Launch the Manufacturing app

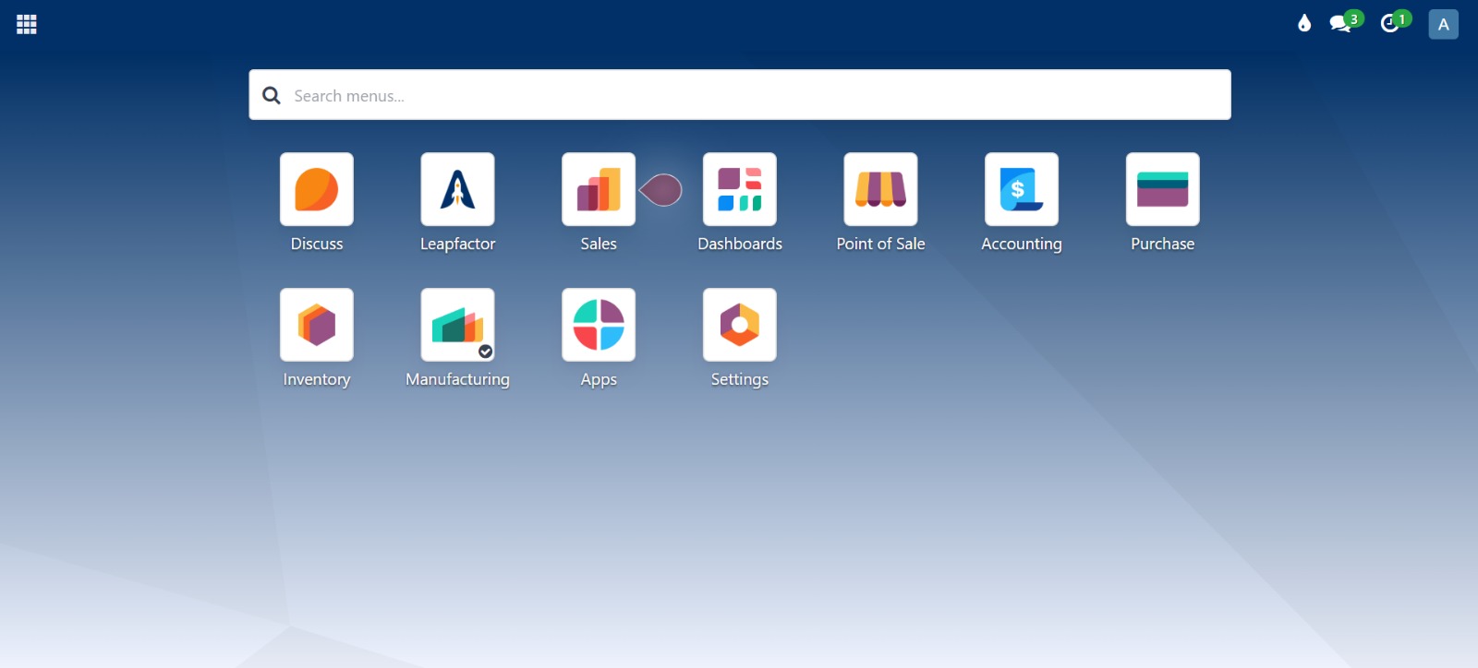457,325
